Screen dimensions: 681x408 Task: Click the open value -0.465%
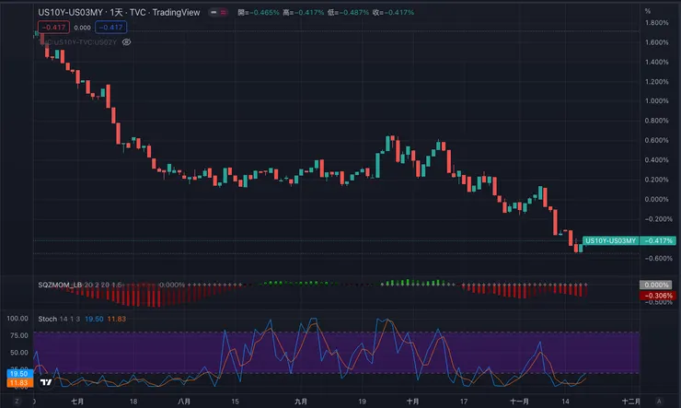pyautogui.click(x=264, y=13)
